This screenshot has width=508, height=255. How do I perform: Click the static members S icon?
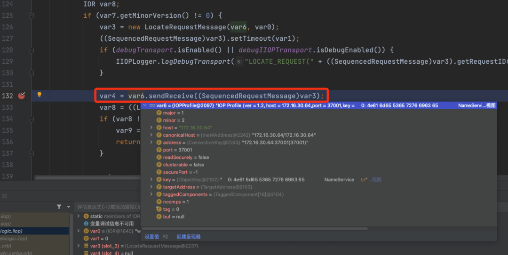point(86,216)
